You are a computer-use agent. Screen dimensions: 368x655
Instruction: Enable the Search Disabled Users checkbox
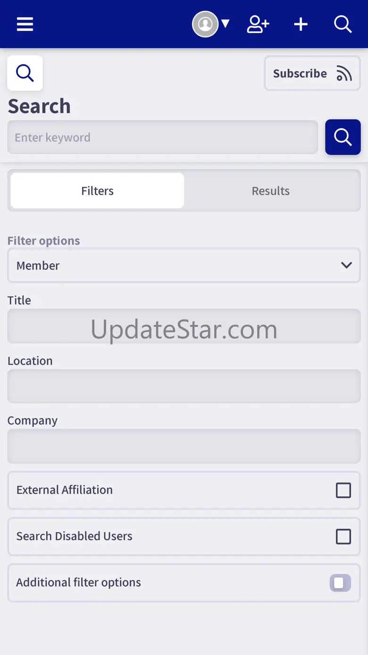[x=343, y=536]
